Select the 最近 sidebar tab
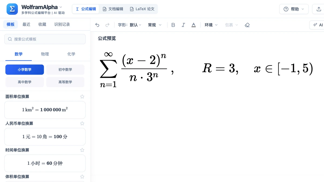This screenshot has height=182, width=324. point(26,24)
